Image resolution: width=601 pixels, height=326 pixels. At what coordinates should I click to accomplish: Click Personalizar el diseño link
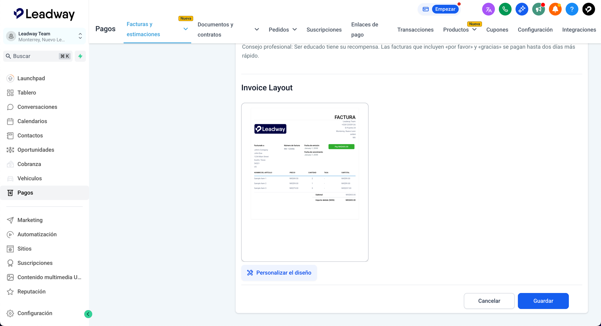pos(279,273)
